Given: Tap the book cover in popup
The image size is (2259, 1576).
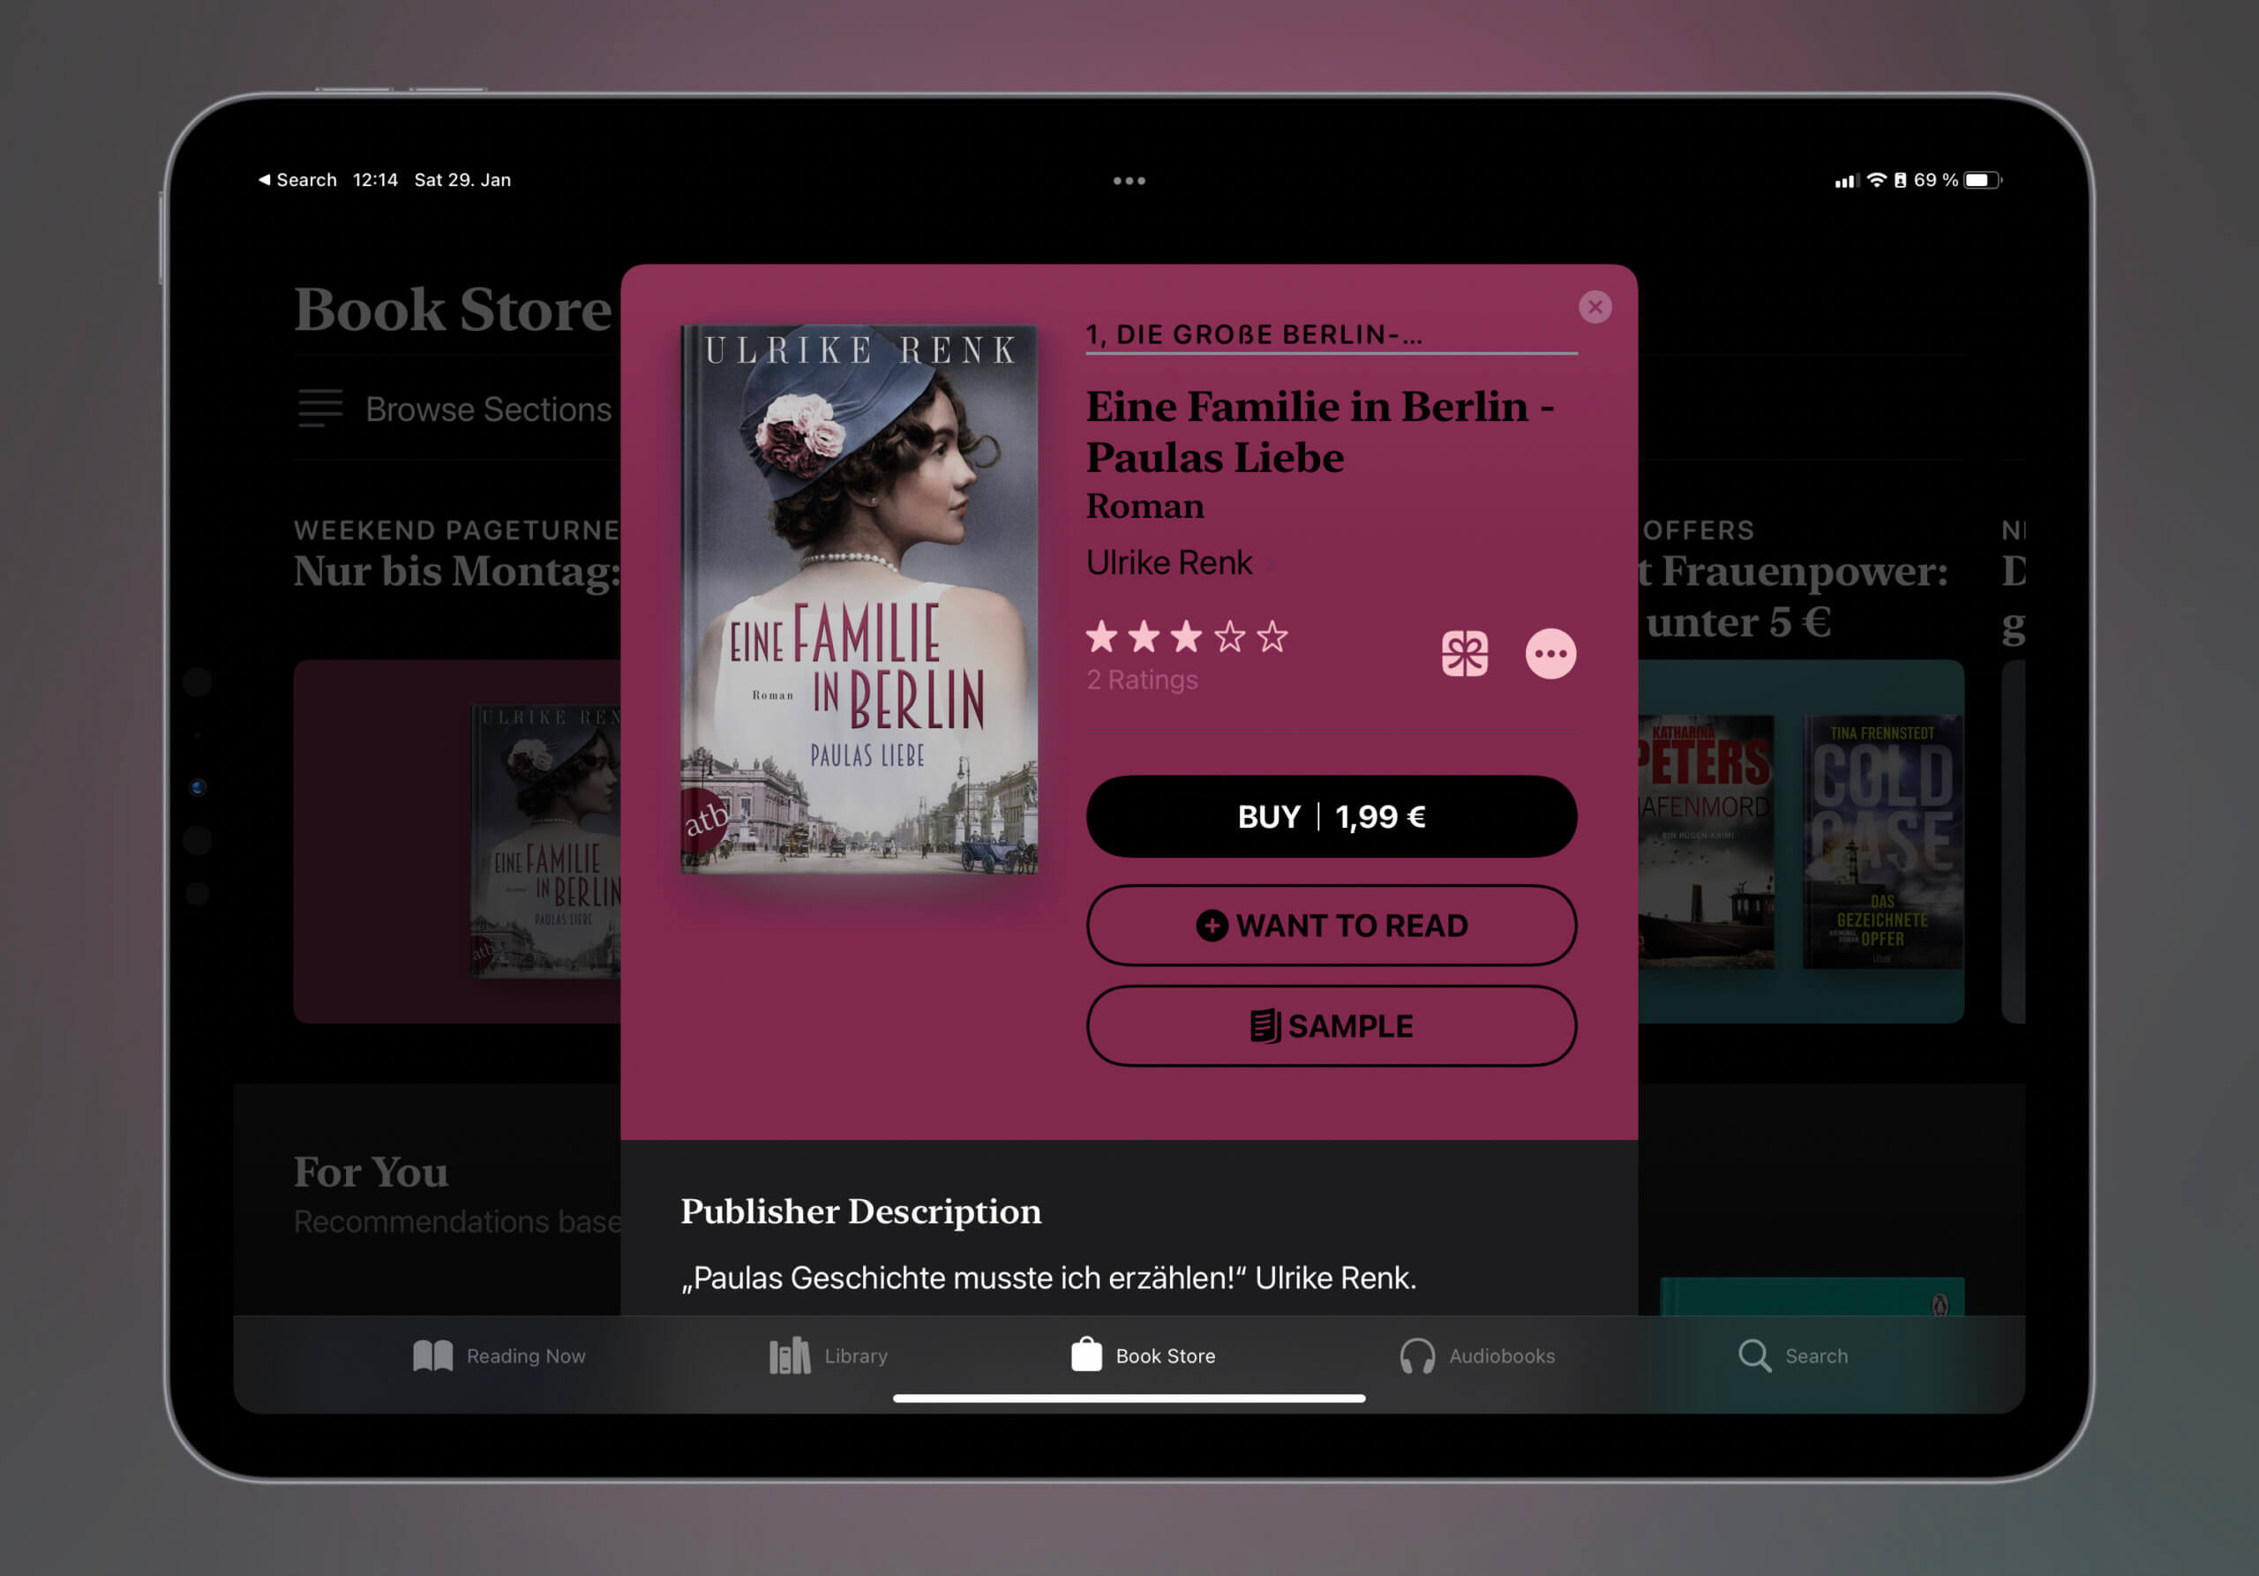Looking at the screenshot, I should [x=858, y=598].
